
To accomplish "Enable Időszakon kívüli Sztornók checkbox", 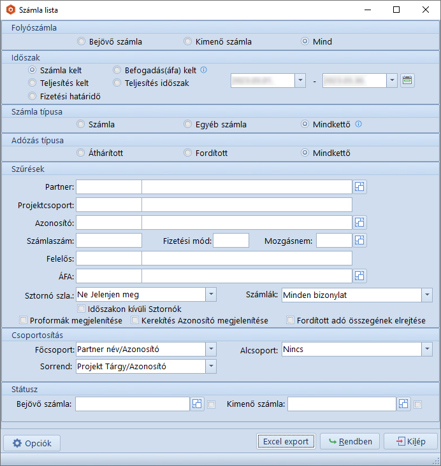I will tap(81, 309).
